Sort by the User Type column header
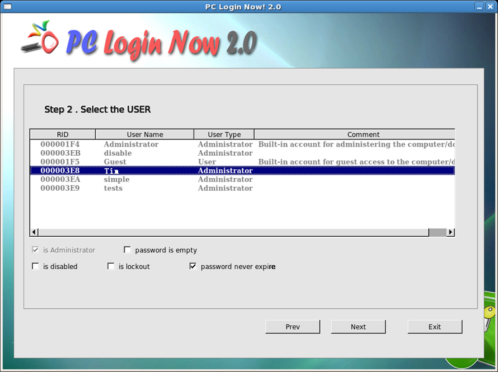498x372 pixels. click(x=224, y=135)
